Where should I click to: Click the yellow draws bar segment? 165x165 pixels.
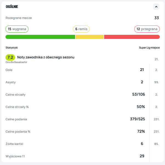point(90,37)
